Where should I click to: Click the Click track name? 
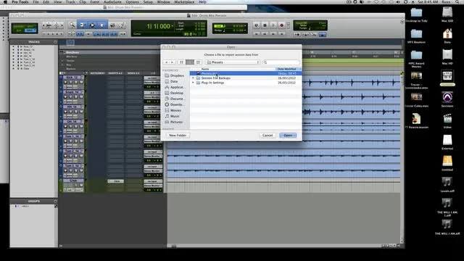click(x=73, y=181)
